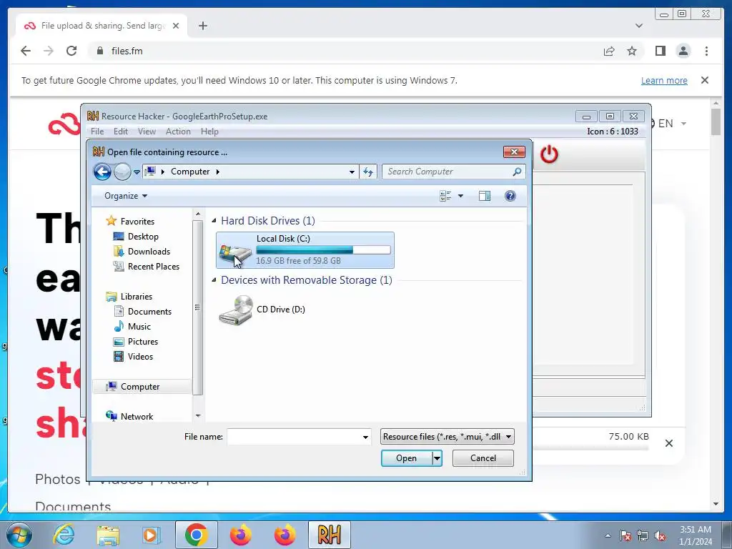Viewport: 732px width, 549px height.
Task: Click the Change your view icon
Action: (x=445, y=196)
